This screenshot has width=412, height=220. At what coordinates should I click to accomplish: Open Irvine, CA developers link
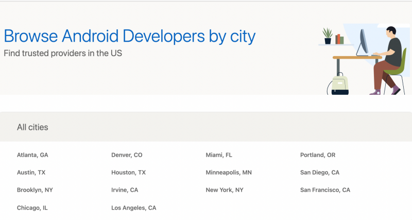pos(125,190)
